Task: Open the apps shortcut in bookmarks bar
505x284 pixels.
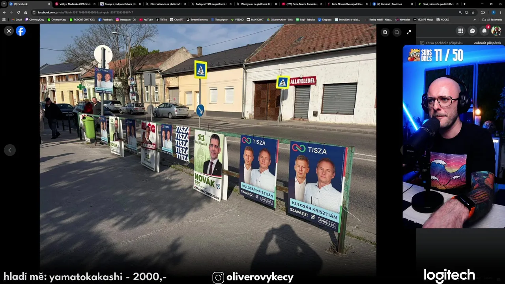Action: [4, 19]
